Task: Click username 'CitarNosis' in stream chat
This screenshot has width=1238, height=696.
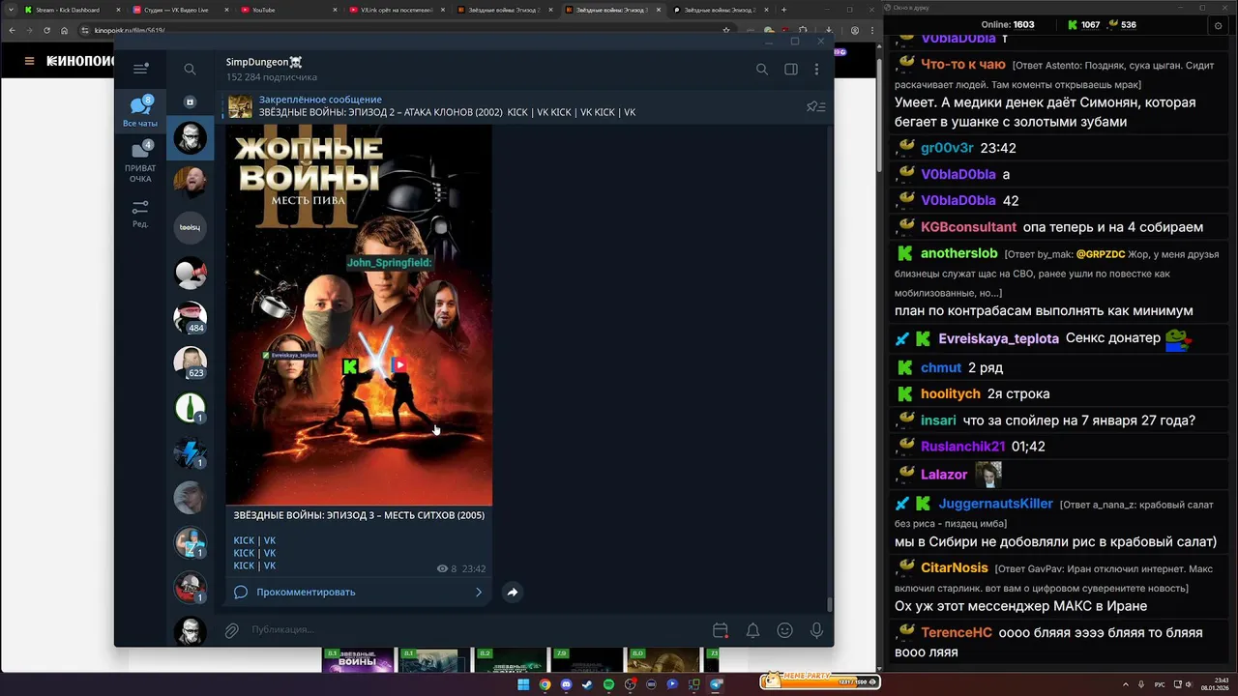Action: [955, 567]
